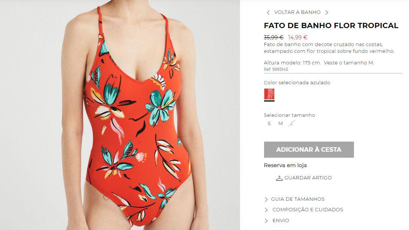Click chevron icon beside Guia de Tamanhos
The height and width of the screenshot is (230, 409).
click(266, 199)
